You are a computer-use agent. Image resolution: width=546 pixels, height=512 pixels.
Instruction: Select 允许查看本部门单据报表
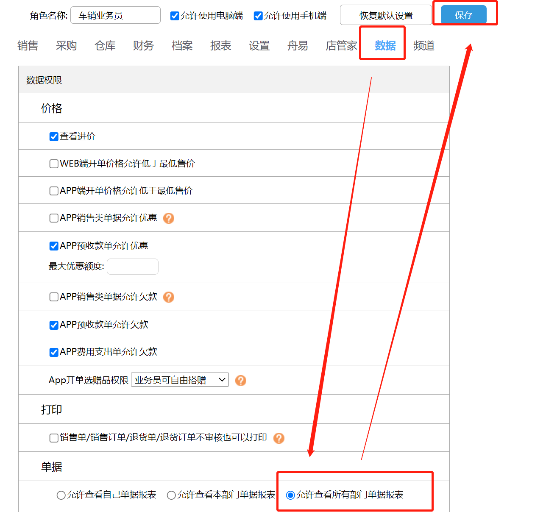point(171,495)
